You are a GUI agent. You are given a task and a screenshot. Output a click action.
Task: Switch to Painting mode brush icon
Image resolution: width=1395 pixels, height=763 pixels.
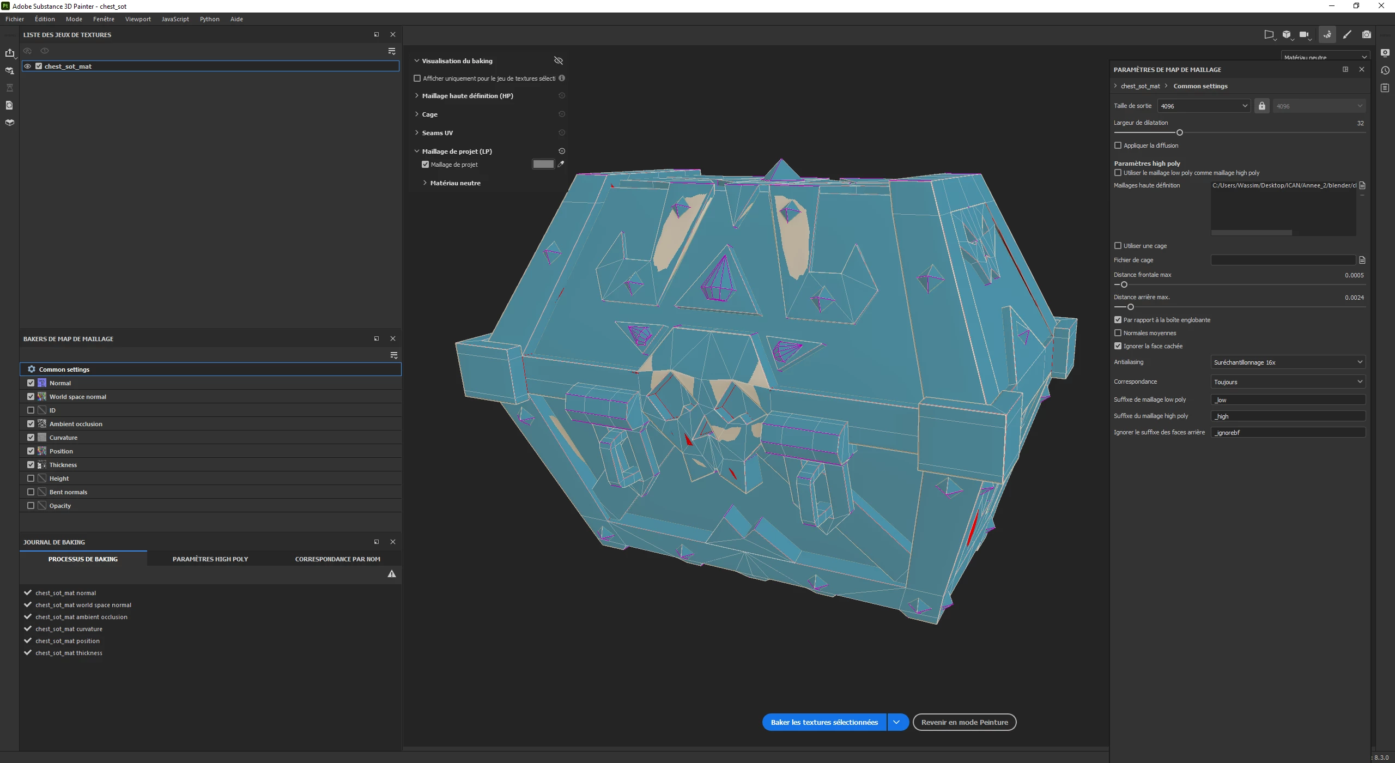1347,35
